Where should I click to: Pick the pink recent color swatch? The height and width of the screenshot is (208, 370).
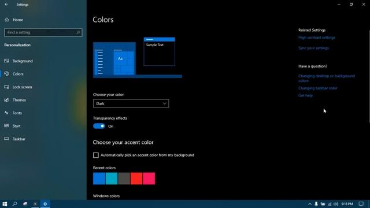coord(149,179)
